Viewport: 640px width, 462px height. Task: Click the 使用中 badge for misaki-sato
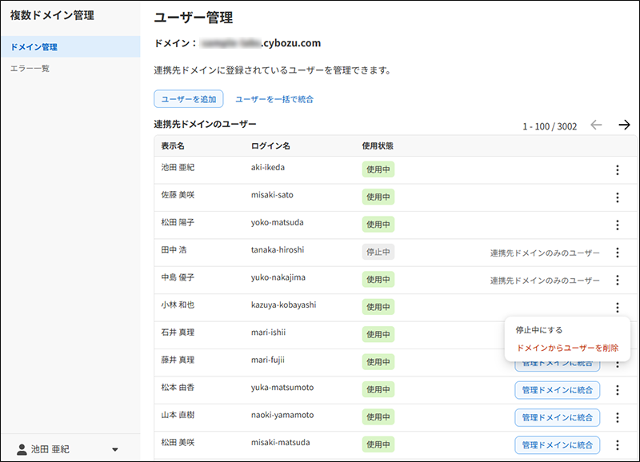(x=378, y=197)
